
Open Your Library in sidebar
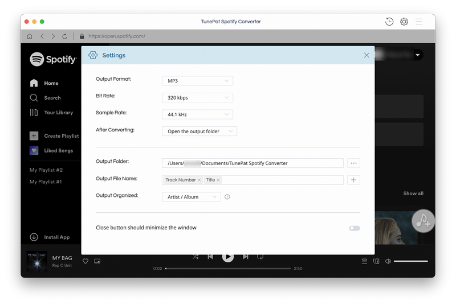click(51, 113)
